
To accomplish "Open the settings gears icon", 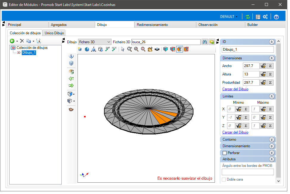I will tap(265, 17).
